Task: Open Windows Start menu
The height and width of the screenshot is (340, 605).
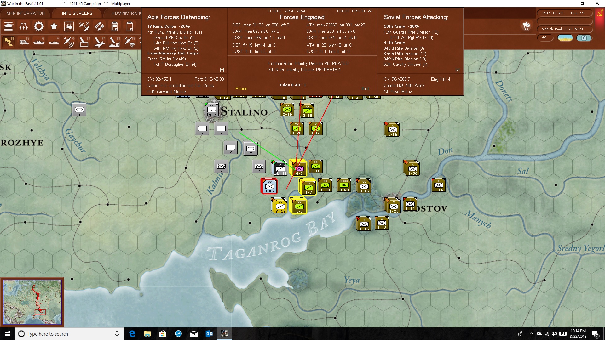Action: (8, 334)
